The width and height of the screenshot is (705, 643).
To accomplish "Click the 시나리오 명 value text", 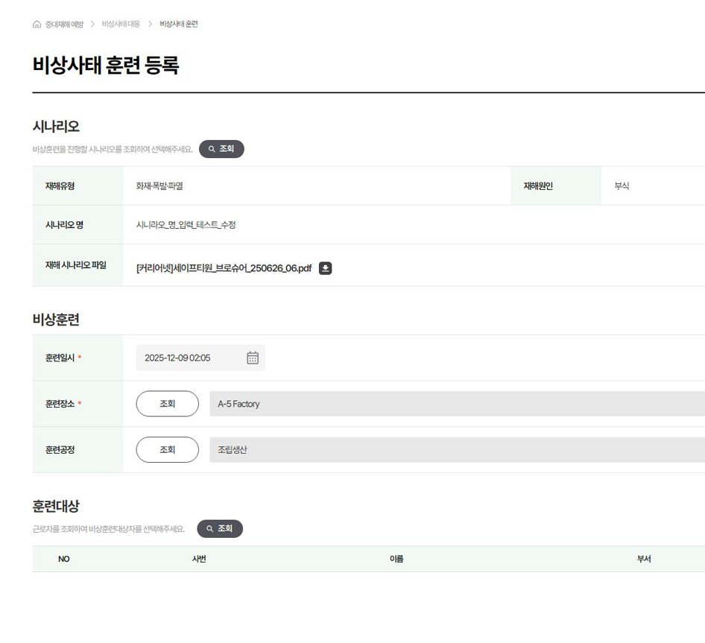I will pos(186,225).
